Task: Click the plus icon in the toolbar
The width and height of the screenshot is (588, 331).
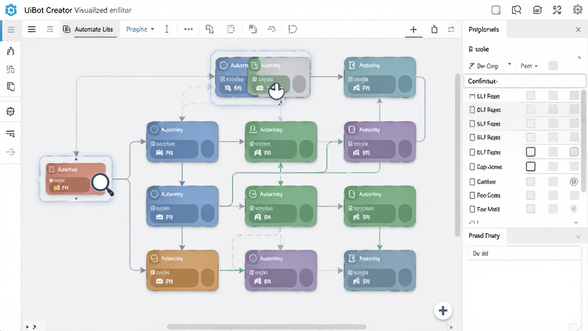Action: coord(413,29)
